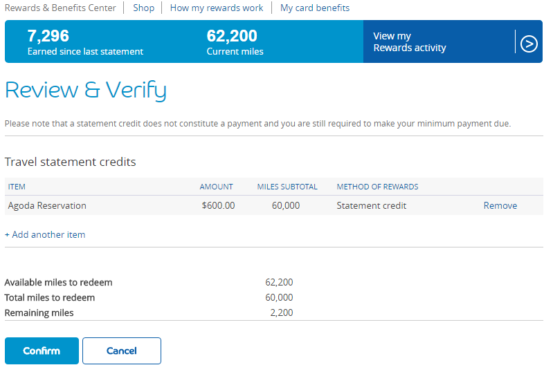Select My card benefits menu item

(315, 8)
